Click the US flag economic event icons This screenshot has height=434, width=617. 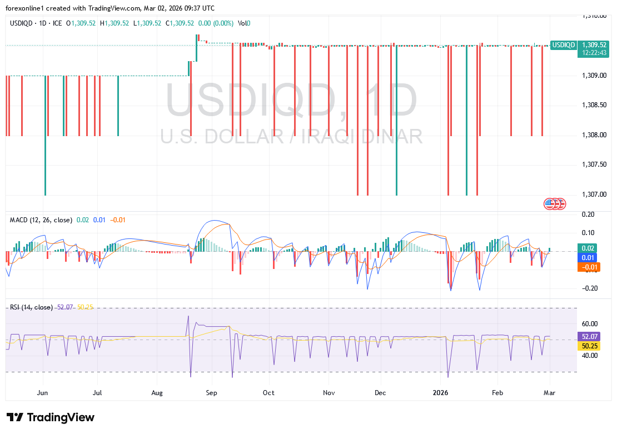tap(554, 204)
